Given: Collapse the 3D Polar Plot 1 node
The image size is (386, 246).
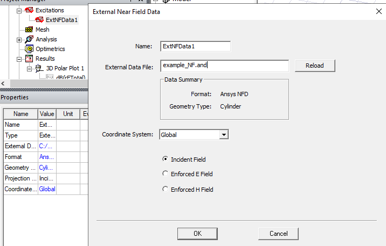Looking at the screenshot, I should (x=29, y=69).
